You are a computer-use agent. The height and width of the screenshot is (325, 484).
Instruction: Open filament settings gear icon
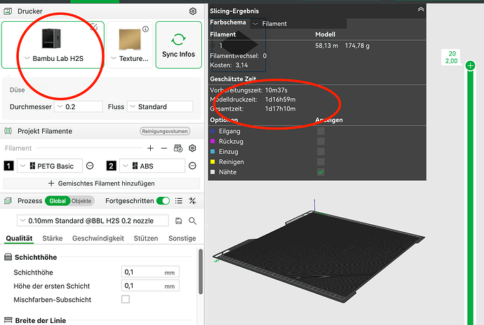click(192, 148)
